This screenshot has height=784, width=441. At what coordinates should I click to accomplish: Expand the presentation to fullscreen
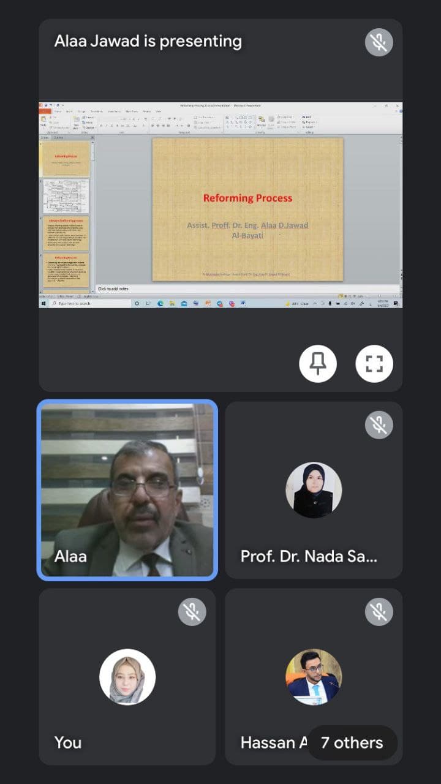pyautogui.click(x=374, y=364)
